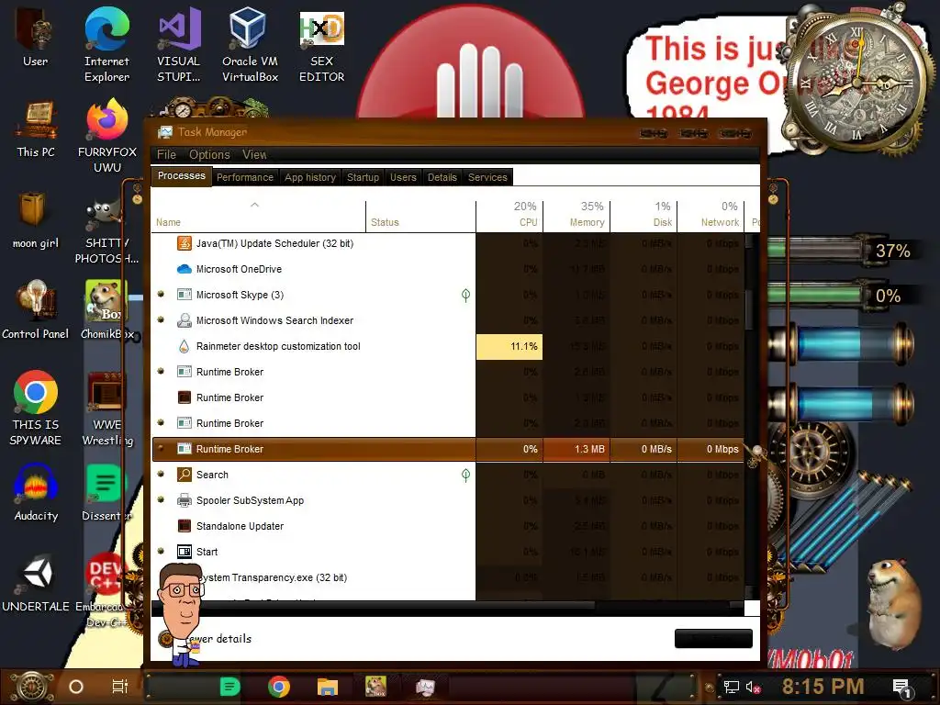Image resolution: width=940 pixels, height=705 pixels.
Task: Click the 1.3 MB memory cell
Action: pyautogui.click(x=576, y=449)
